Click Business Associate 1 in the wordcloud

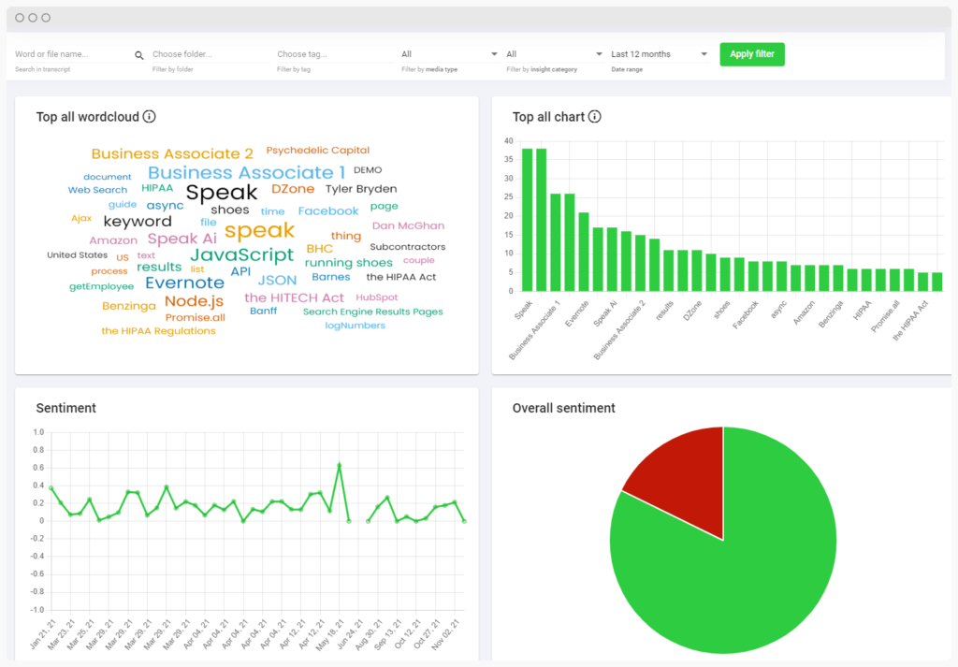click(246, 172)
